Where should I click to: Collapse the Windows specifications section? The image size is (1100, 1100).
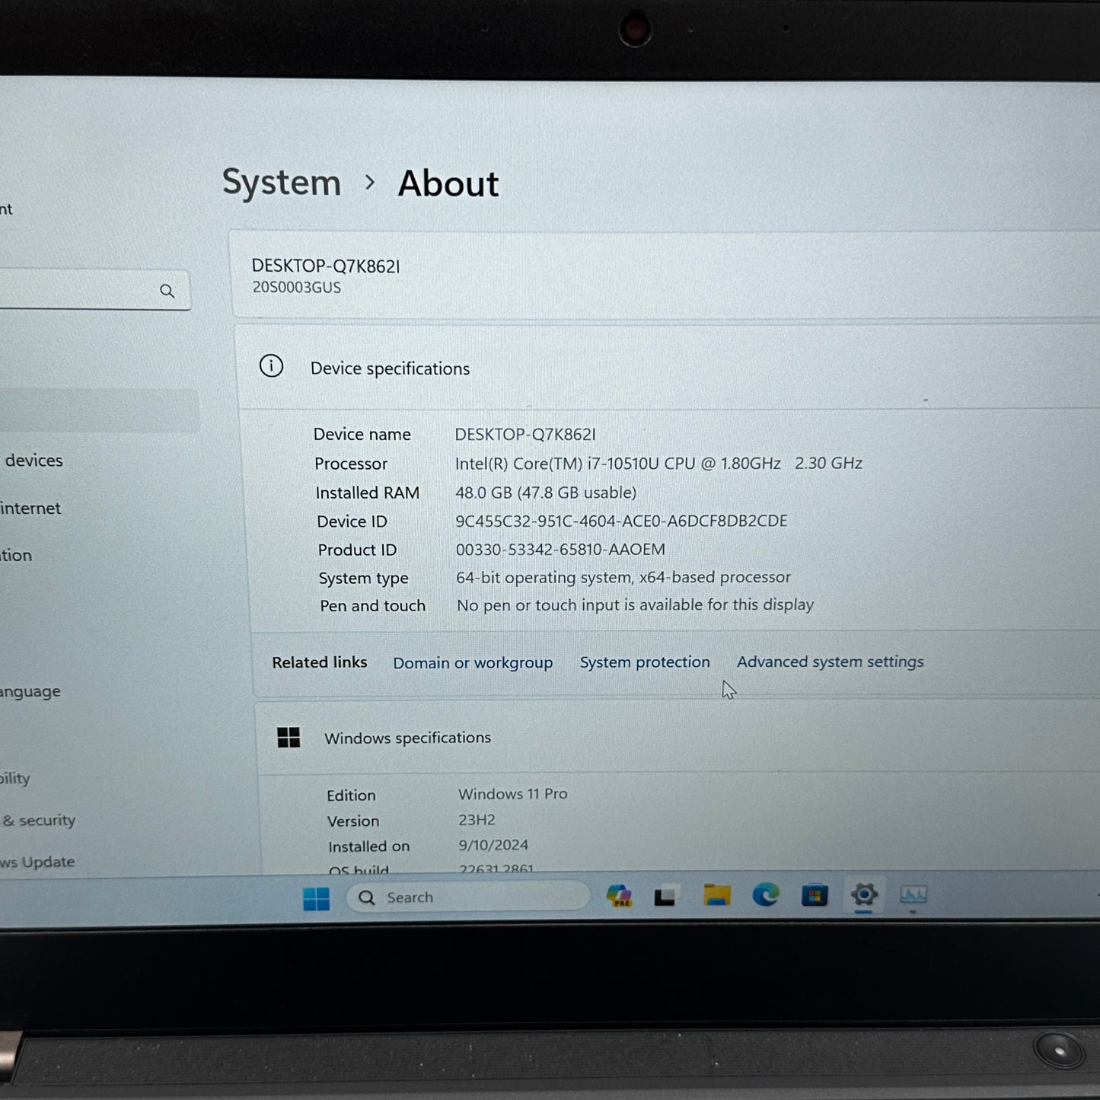(x=678, y=737)
